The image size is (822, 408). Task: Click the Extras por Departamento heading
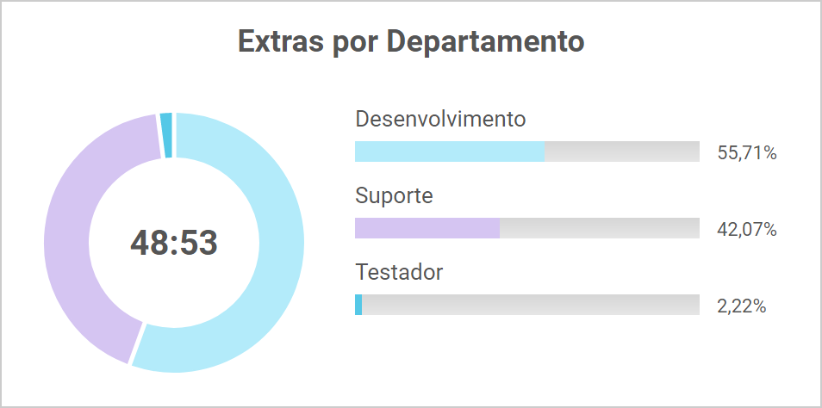click(x=411, y=41)
